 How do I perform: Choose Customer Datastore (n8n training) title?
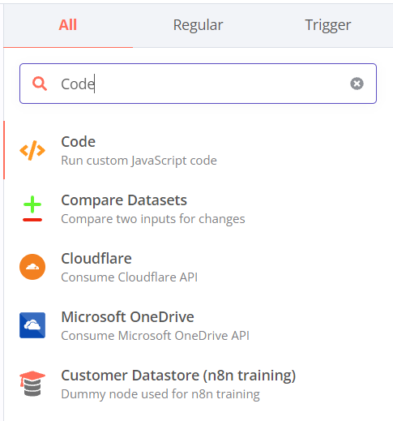coord(178,376)
